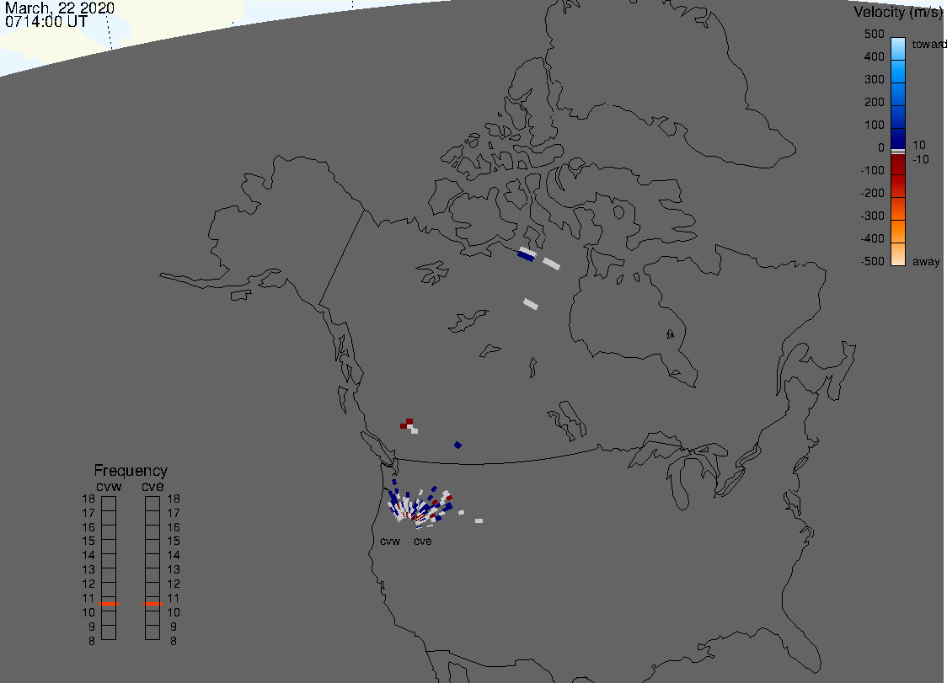Click the "14" label beside the cvw frequency bar
The height and width of the screenshot is (683, 947).
(x=88, y=556)
